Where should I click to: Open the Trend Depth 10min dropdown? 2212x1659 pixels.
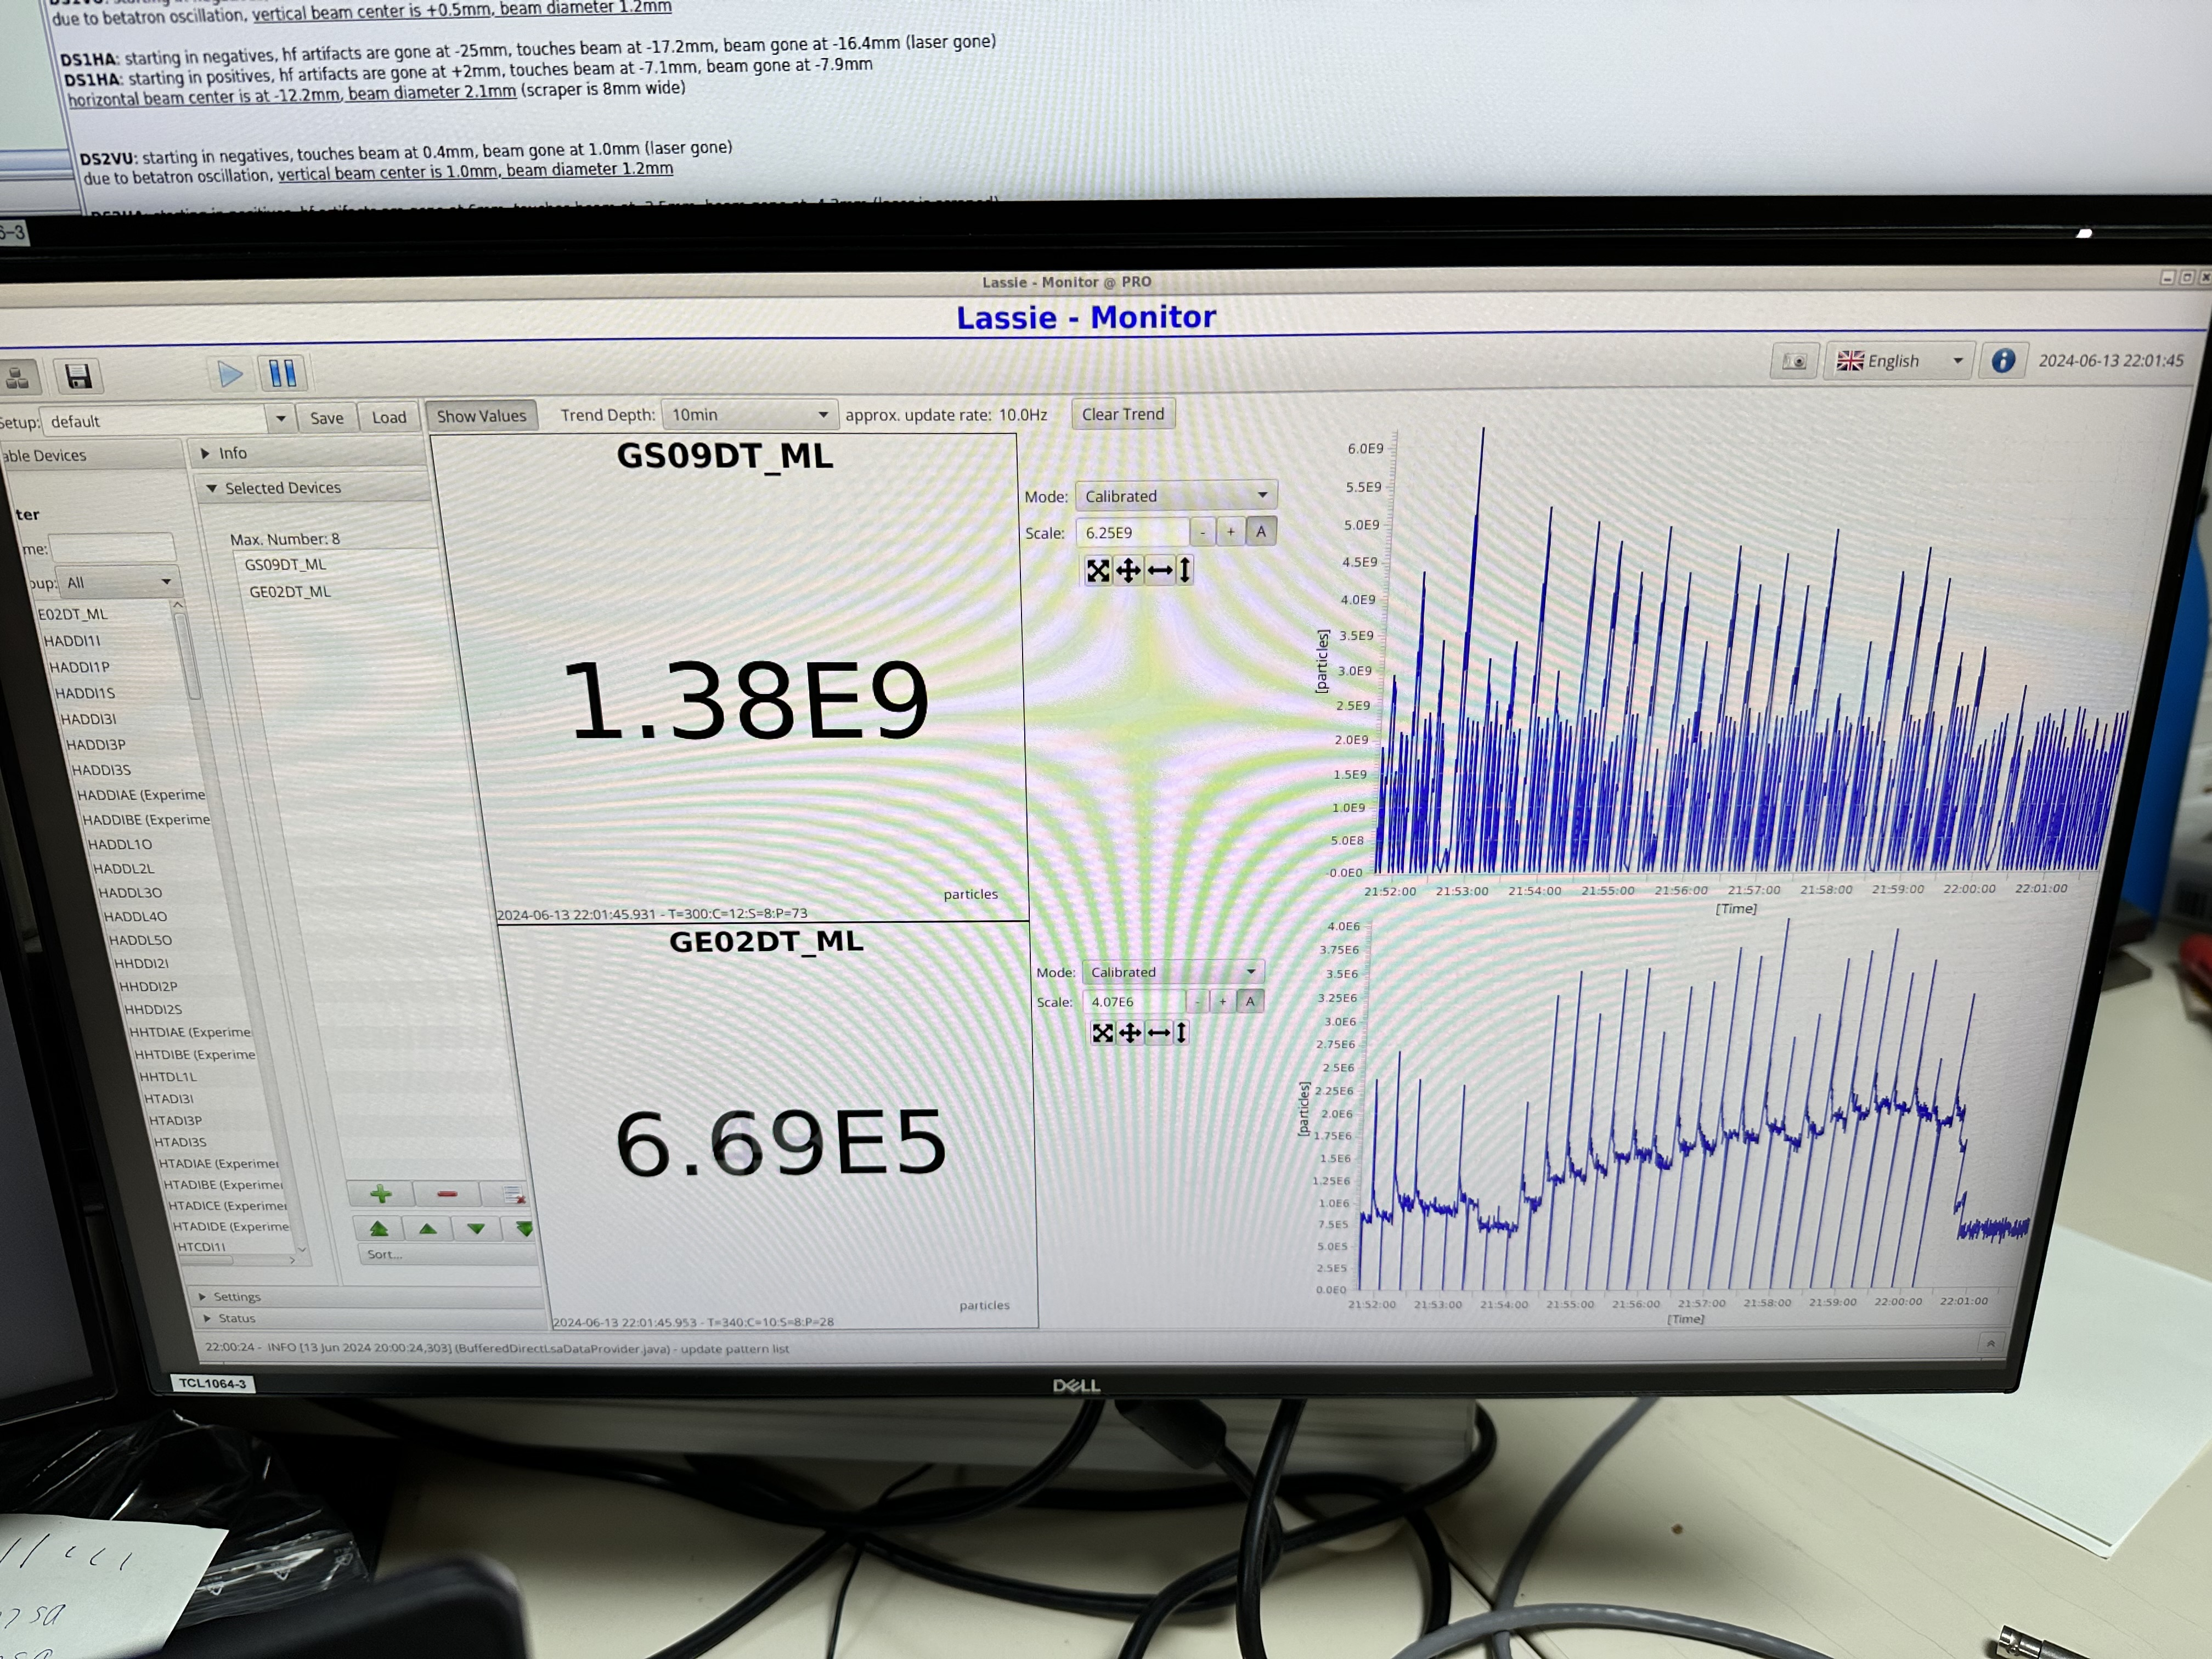[749, 415]
